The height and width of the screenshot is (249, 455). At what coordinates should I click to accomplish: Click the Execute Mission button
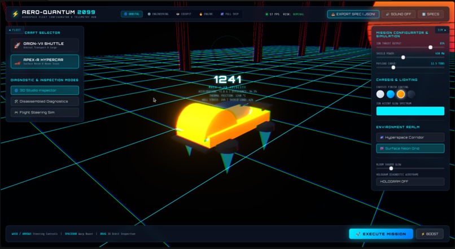(x=381, y=234)
